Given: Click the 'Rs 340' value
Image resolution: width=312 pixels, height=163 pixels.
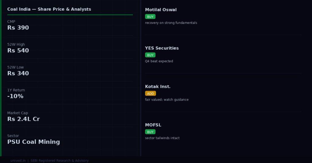Looking at the screenshot, I should point(18,73).
